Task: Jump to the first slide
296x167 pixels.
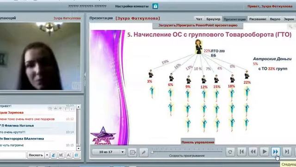Action: tap(241, 152)
